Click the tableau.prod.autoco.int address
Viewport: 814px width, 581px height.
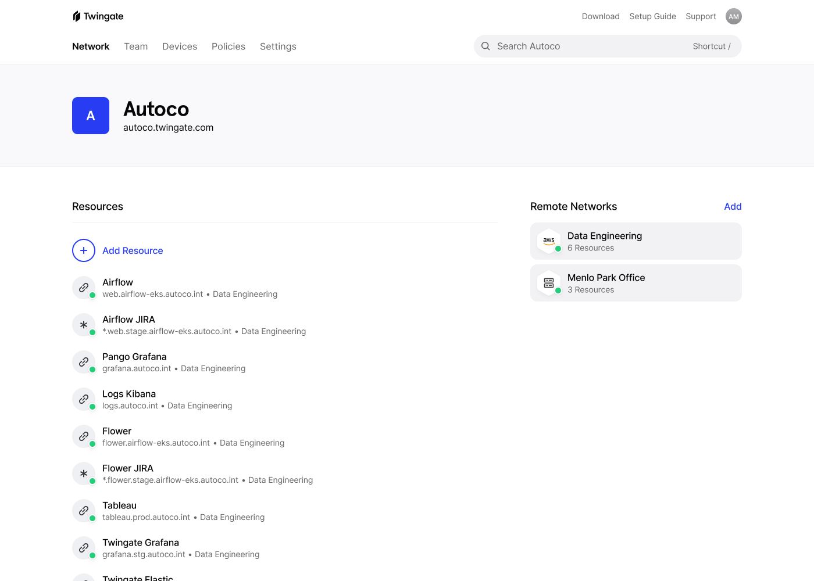tap(146, 517)
